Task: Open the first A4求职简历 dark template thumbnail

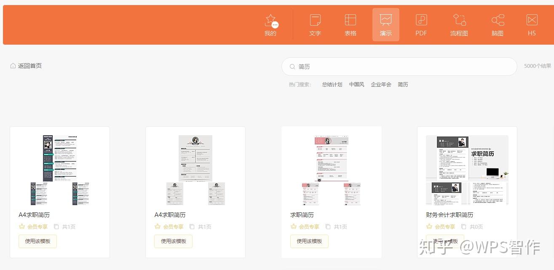Action: [60, 170]
